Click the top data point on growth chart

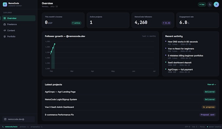click(x=55, y=44)
